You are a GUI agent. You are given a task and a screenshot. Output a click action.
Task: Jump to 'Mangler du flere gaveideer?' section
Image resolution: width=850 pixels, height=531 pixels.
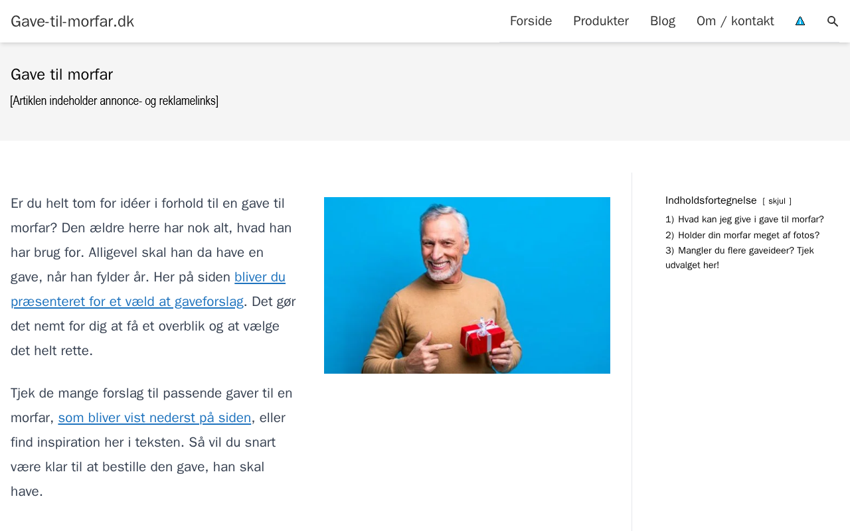(739, 258)
